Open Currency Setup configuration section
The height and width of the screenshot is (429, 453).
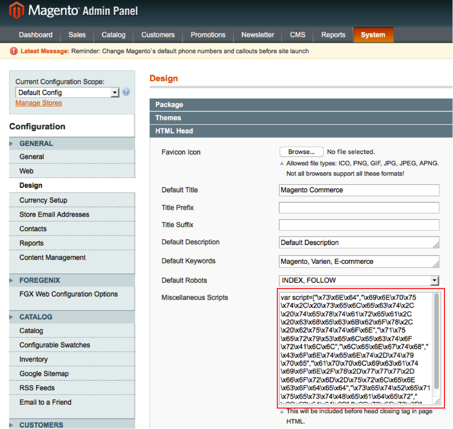(43, 200)
